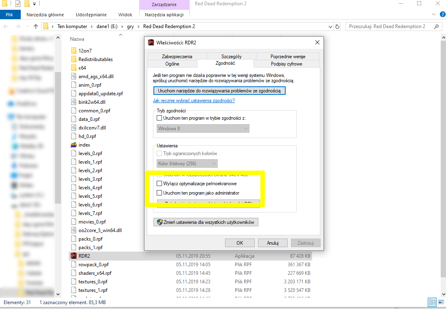Click the navigation pane scrollbar down arrow

coord(58,294)
